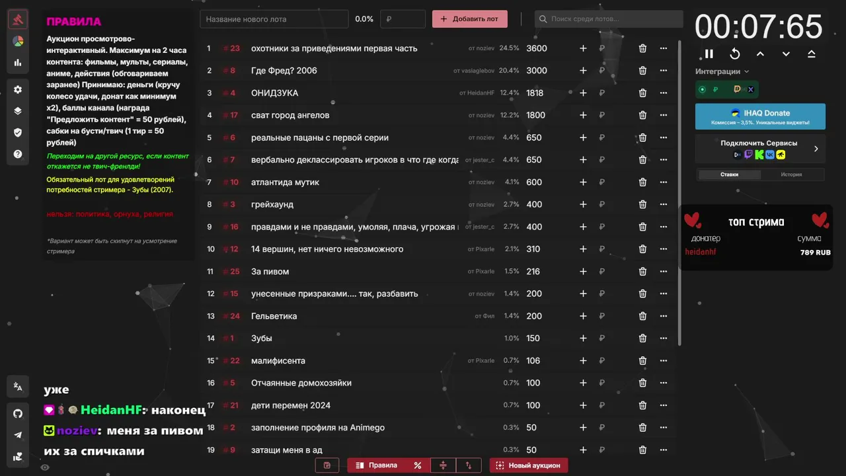Reset the timer with circular arrow icon
Image resolution: width=846 pixels, height=476 pixels.
(734, 54)
